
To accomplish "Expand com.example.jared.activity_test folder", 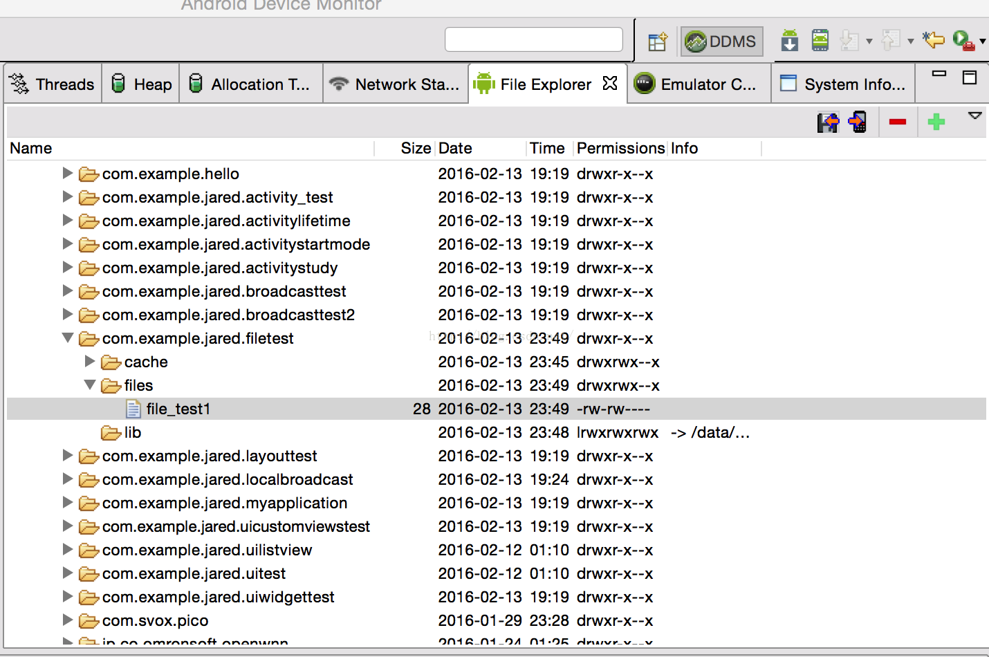I will (68, 196).
